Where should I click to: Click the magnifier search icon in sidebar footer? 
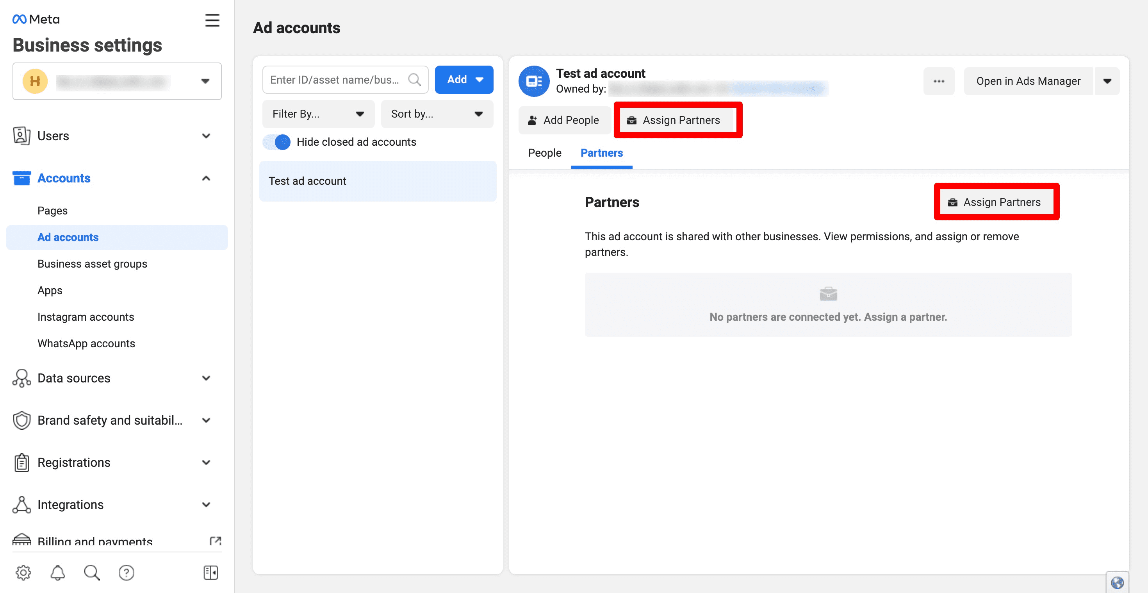click(x=92, y=572)
